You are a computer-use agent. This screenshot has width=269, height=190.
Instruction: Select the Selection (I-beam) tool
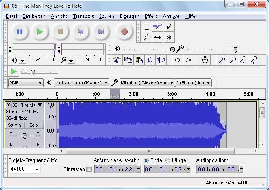click(147, 26)
